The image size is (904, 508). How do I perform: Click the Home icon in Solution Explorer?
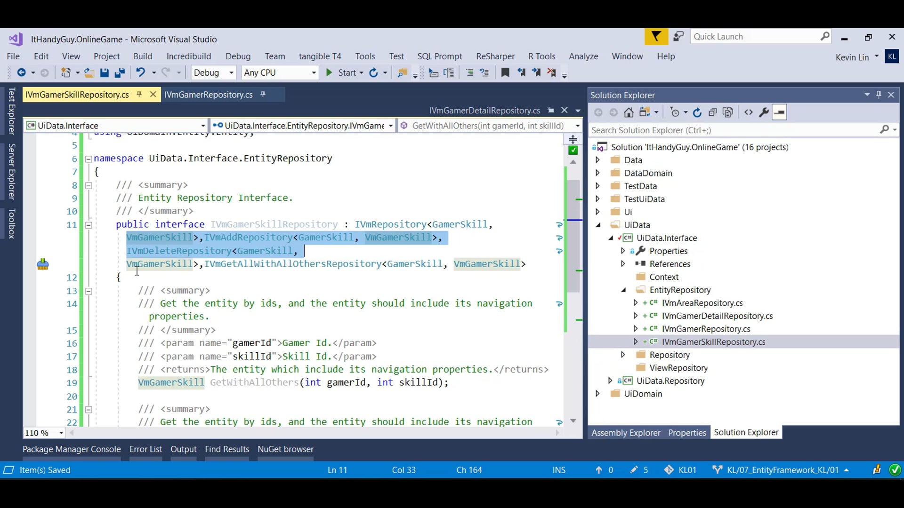click(629, 112)
